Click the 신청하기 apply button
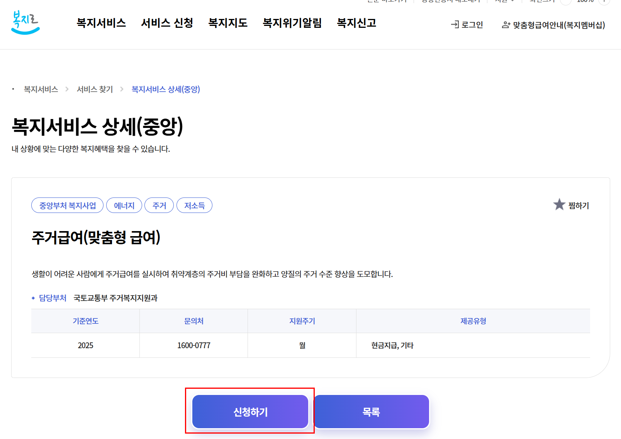The image size is (621, 439). tap(250, 412)
